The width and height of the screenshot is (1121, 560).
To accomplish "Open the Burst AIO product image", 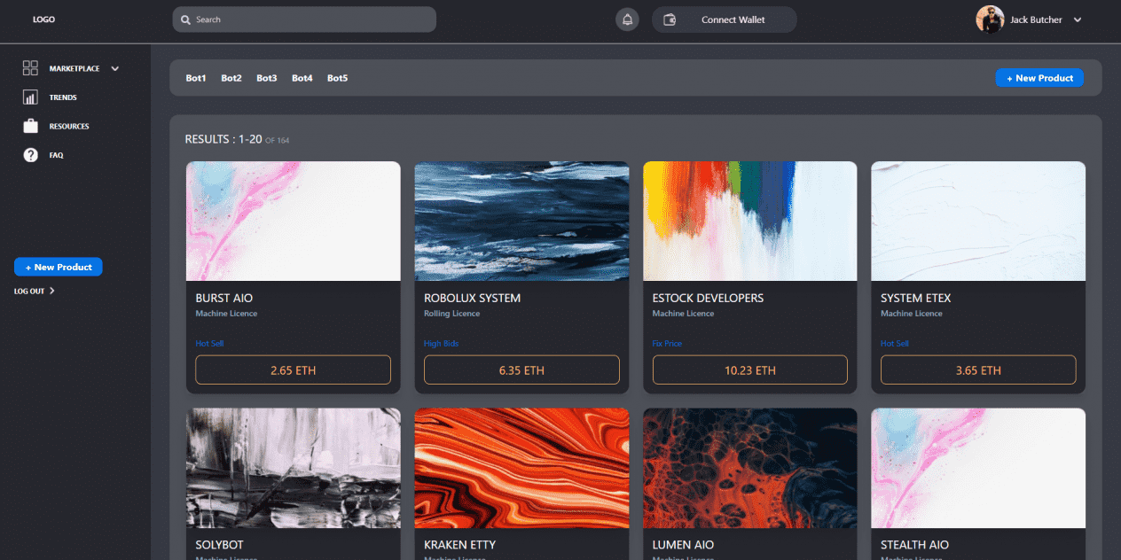I will click(294, 222).
